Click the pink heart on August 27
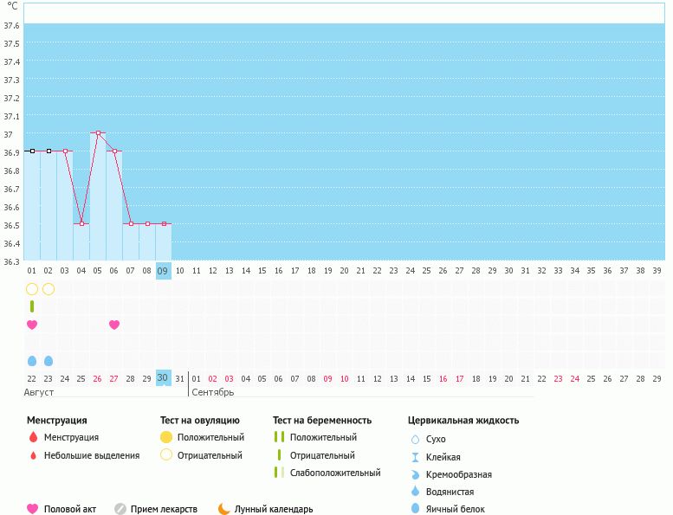Image resolution: width=673 pixels, height=515 pixels. (114, 325)
